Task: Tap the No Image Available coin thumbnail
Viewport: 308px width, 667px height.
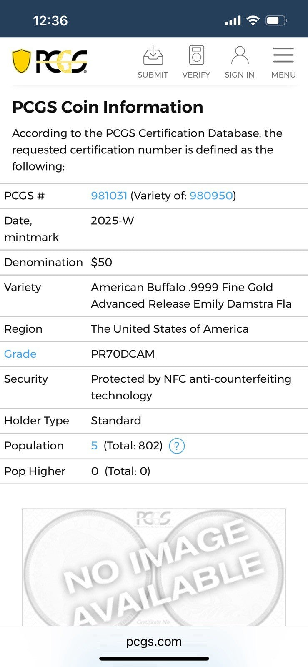Action: (x=154, y=567)
